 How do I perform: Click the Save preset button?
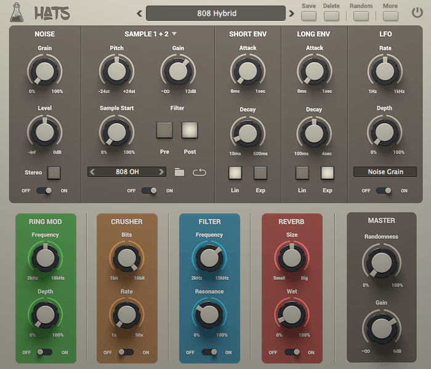coord(308,15)
